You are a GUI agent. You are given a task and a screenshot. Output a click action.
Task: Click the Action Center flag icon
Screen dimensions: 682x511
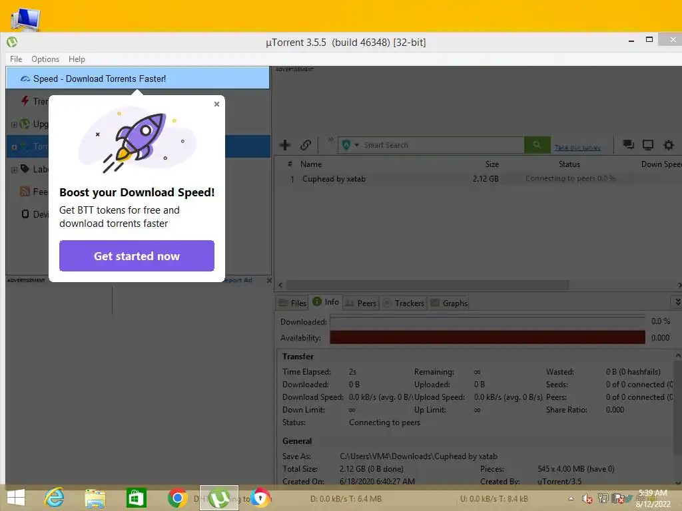(x=619, y=498)
